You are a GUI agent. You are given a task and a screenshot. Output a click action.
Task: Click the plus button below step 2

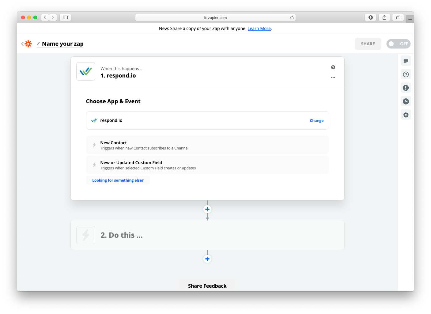207,259
